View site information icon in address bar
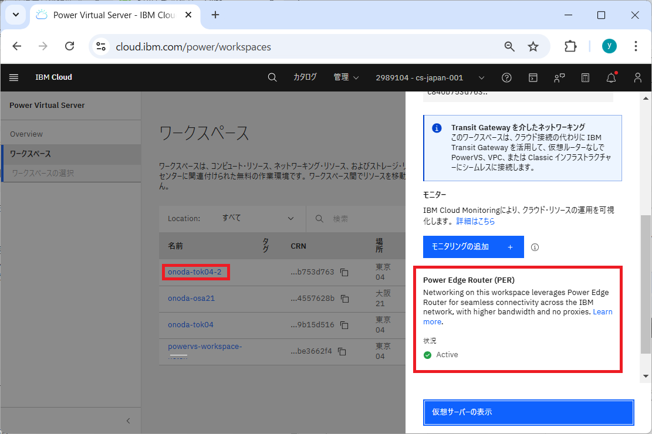 pyautogui.click(x=100, y=46)
